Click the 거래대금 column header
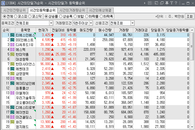The image size is (195, 130). tap(141, 30)
